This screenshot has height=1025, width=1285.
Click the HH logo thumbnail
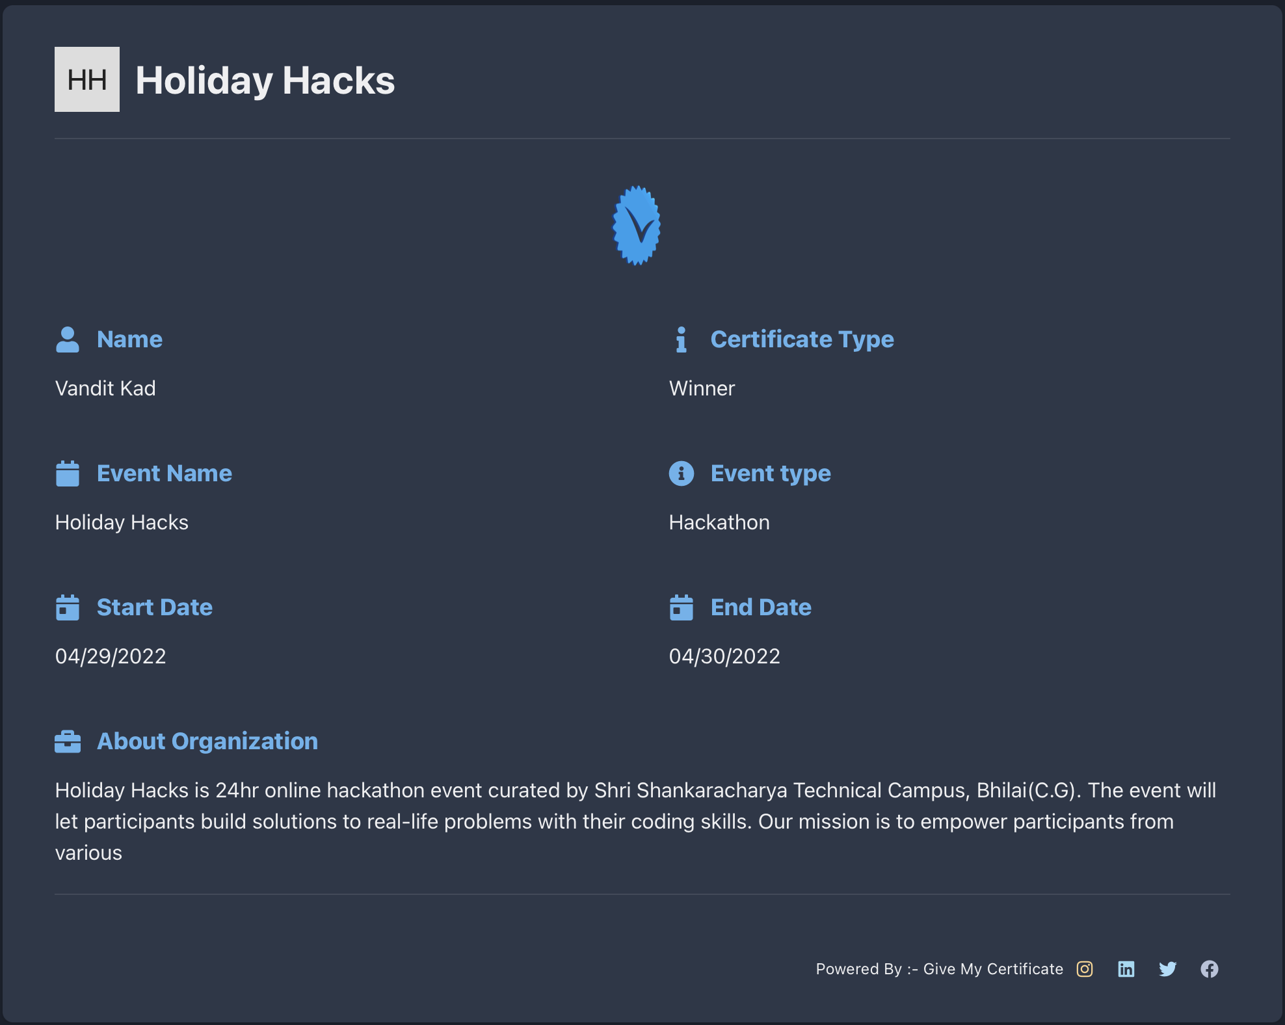coord(87,79)
